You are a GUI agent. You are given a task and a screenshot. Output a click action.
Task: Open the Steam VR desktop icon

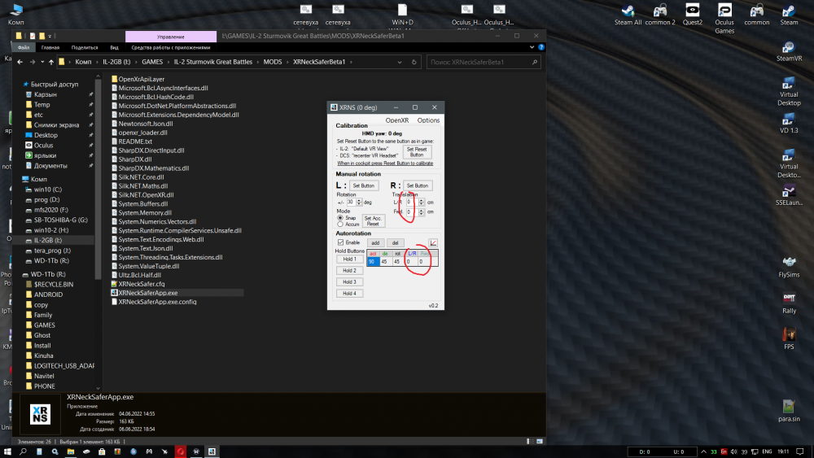(789, 52)
